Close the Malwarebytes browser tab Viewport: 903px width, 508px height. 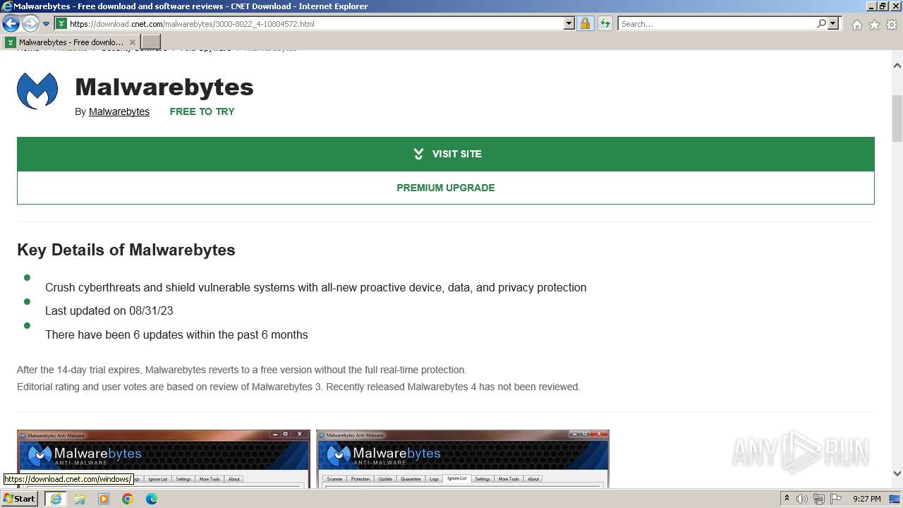[x=132, y=42]
